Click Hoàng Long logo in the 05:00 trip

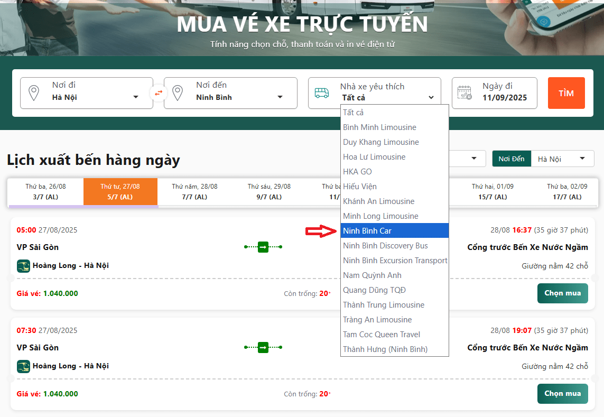pos(23,265)
